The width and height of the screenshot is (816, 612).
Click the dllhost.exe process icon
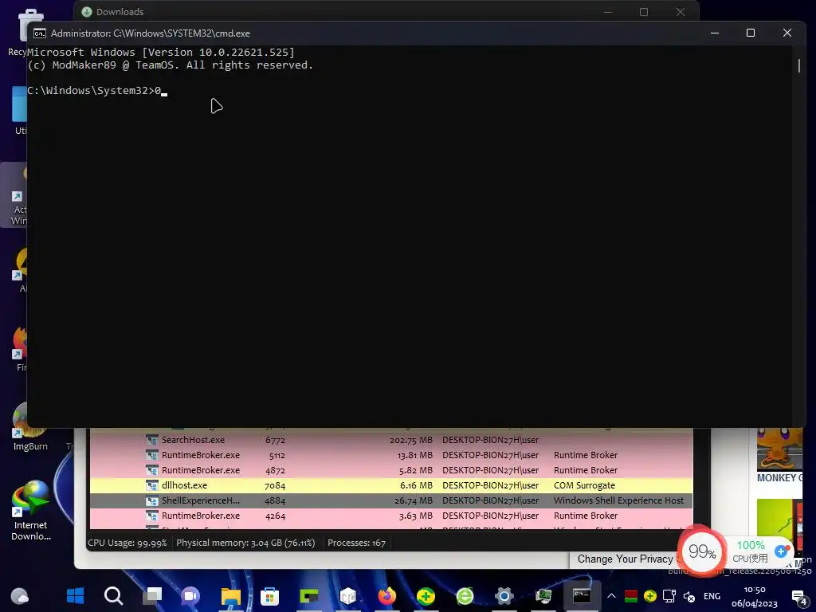click(152, 485)
